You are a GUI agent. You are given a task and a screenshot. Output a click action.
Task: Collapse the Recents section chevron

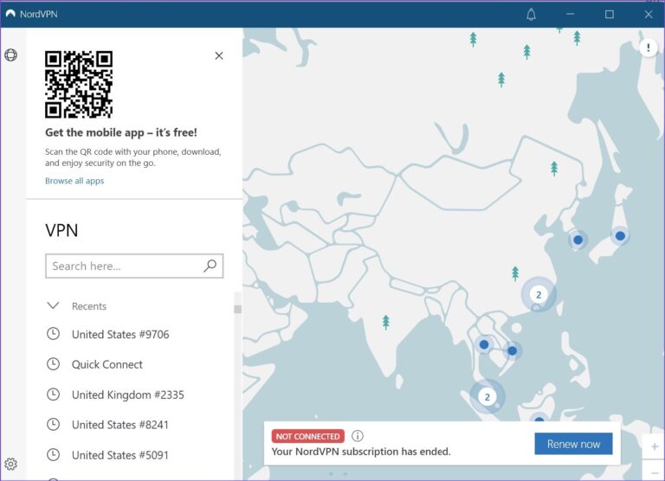[53, 306]
